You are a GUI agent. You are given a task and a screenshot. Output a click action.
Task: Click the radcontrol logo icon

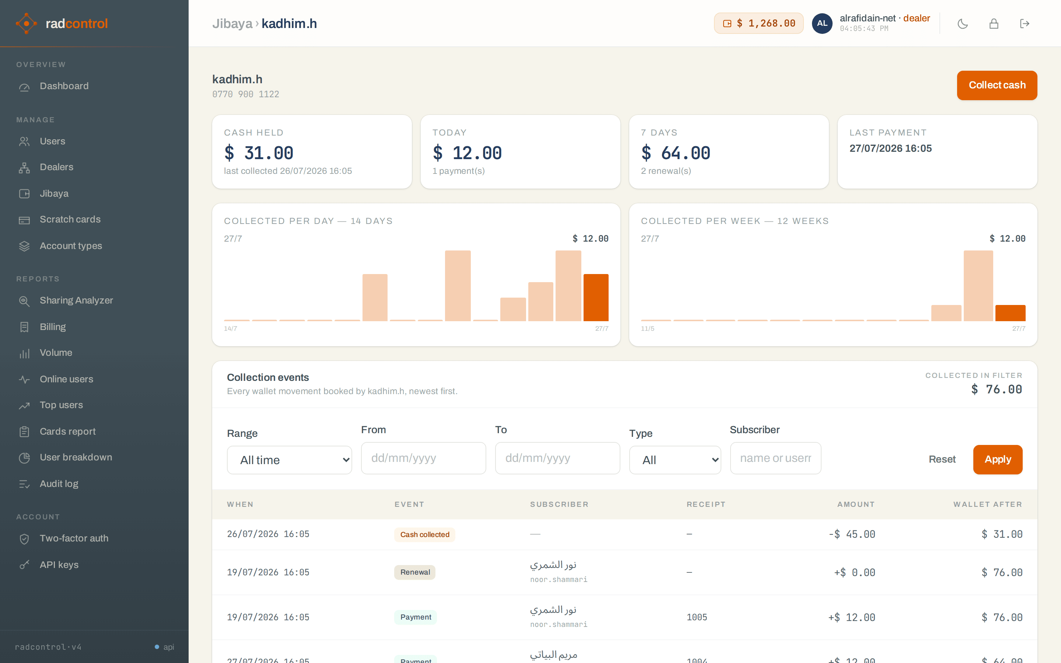point(26,23)
